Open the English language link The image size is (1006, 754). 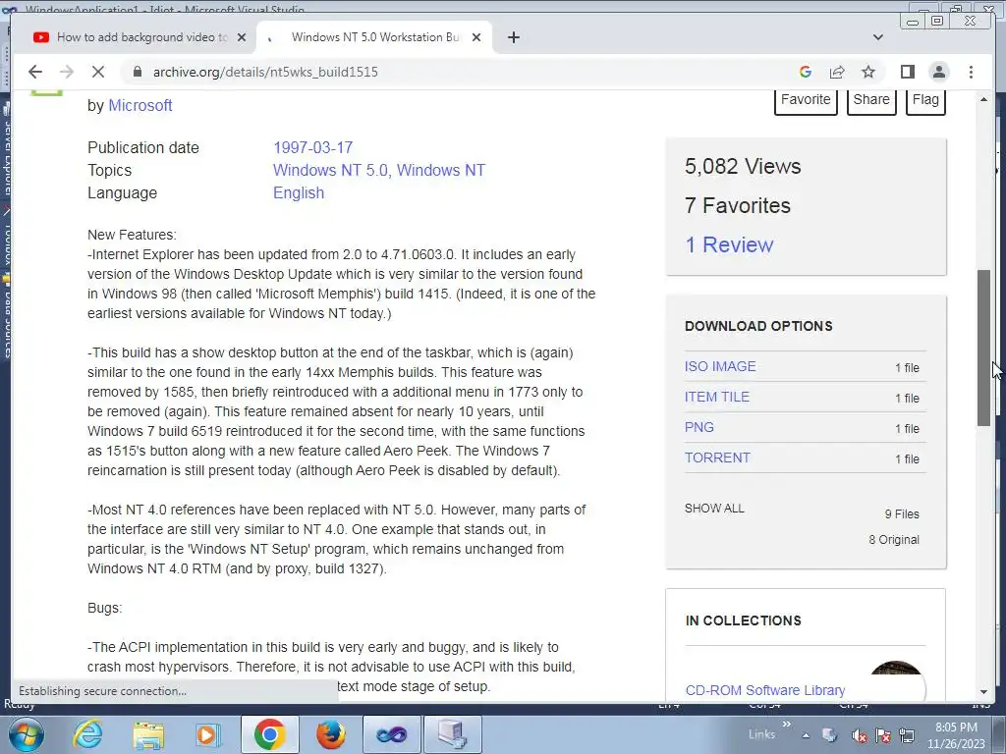tap(299, 193)
